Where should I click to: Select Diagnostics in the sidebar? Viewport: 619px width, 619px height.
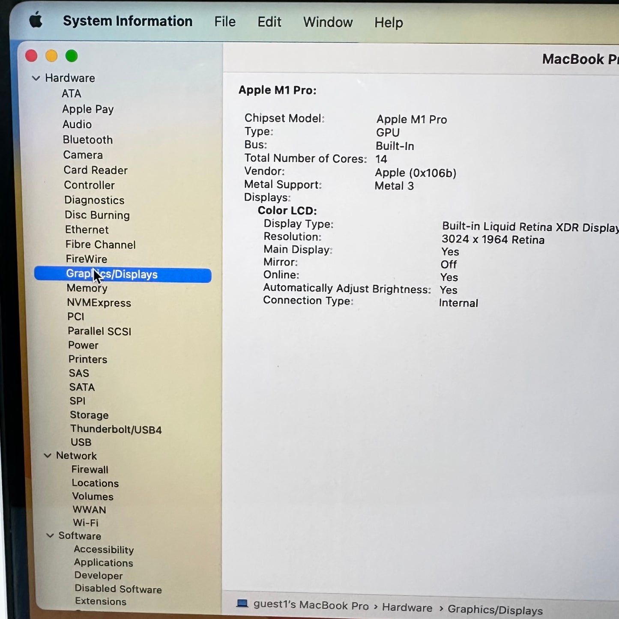point(94,200)
